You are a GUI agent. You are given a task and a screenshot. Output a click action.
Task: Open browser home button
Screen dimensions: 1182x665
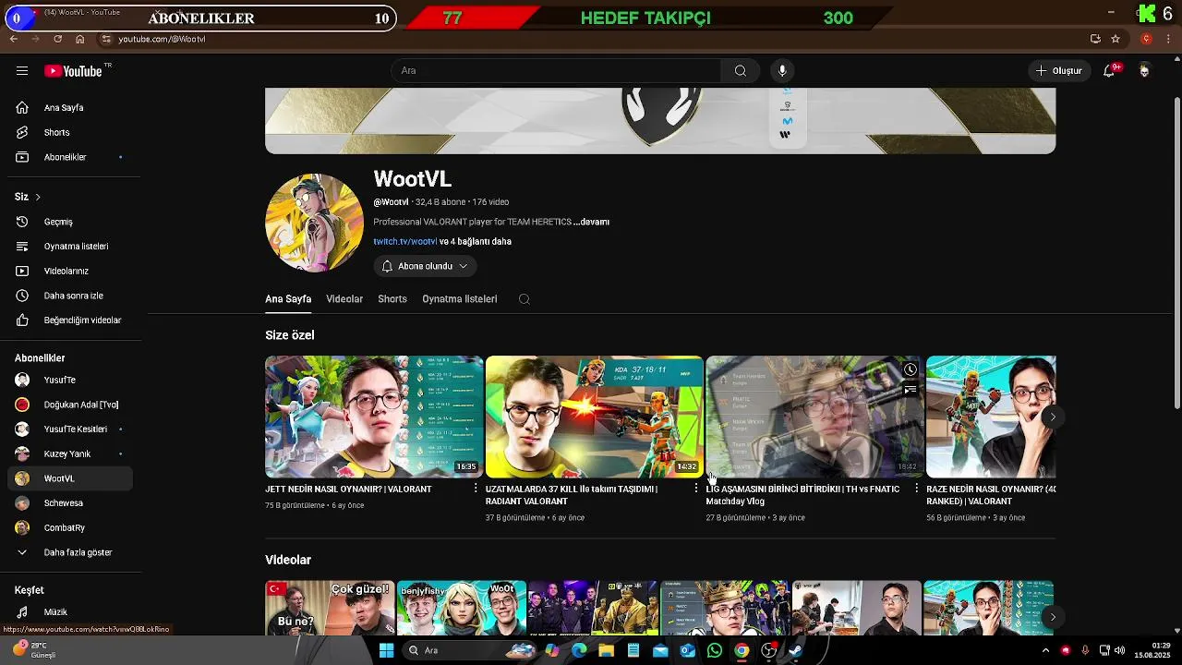click(80, 39)
